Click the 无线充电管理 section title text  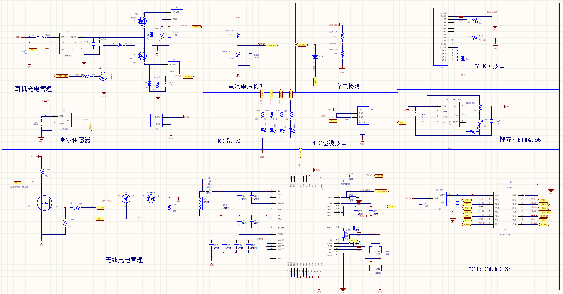click(124, 260)
